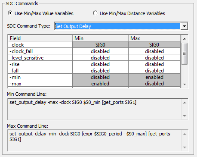197x157 pixels.
Task: Click Max value of -rise row
Action: point(154,64)
